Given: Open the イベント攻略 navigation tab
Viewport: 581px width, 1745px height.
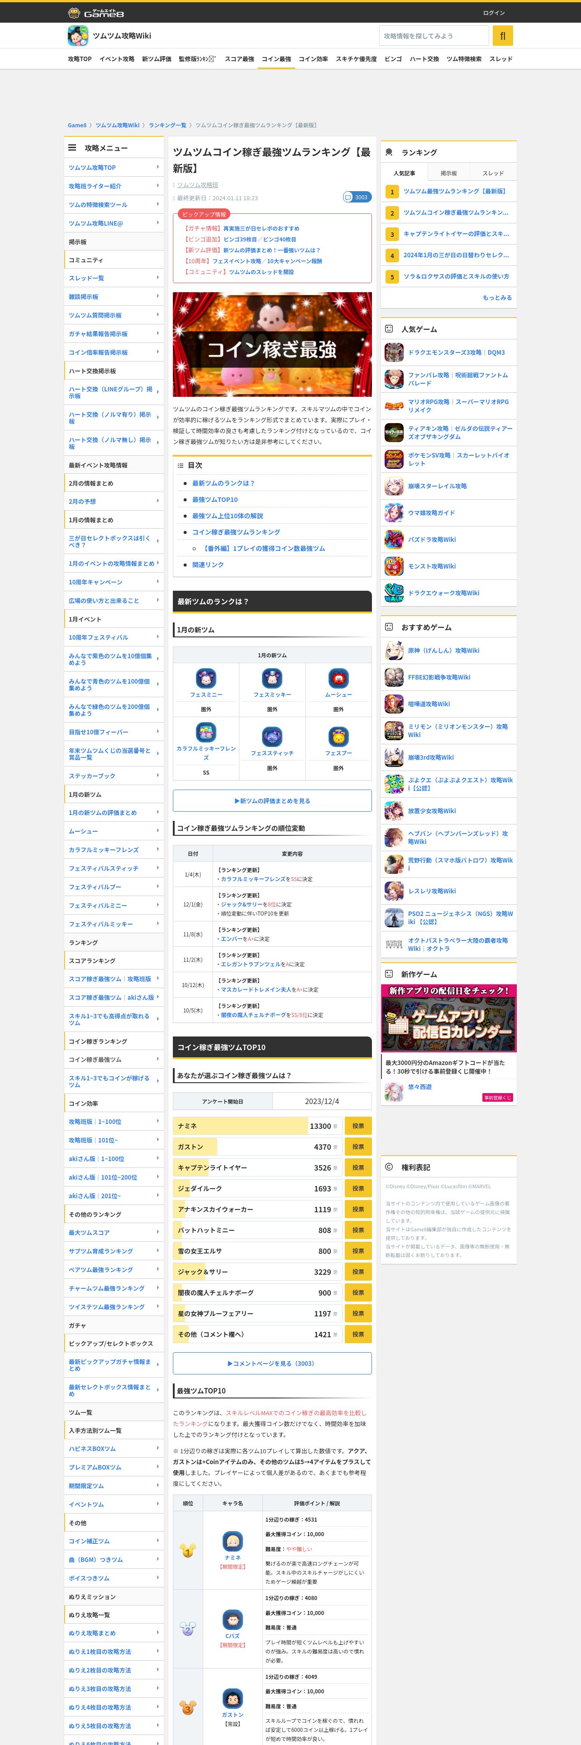Looking at the screenshot, I should [x=116, y=59].
